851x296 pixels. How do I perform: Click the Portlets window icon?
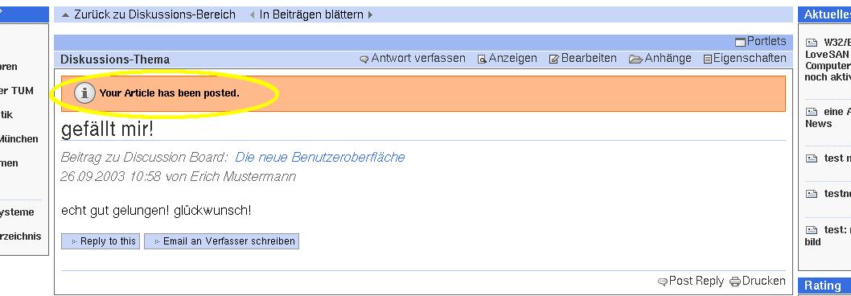pyautogui.click(x=740, y=42)
